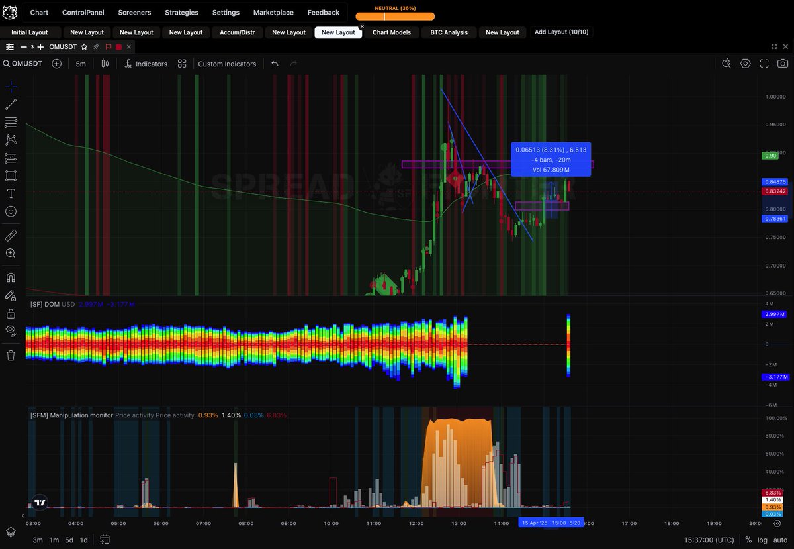
Task: Open the object tree layers icon
Action: tap(11, 532)
